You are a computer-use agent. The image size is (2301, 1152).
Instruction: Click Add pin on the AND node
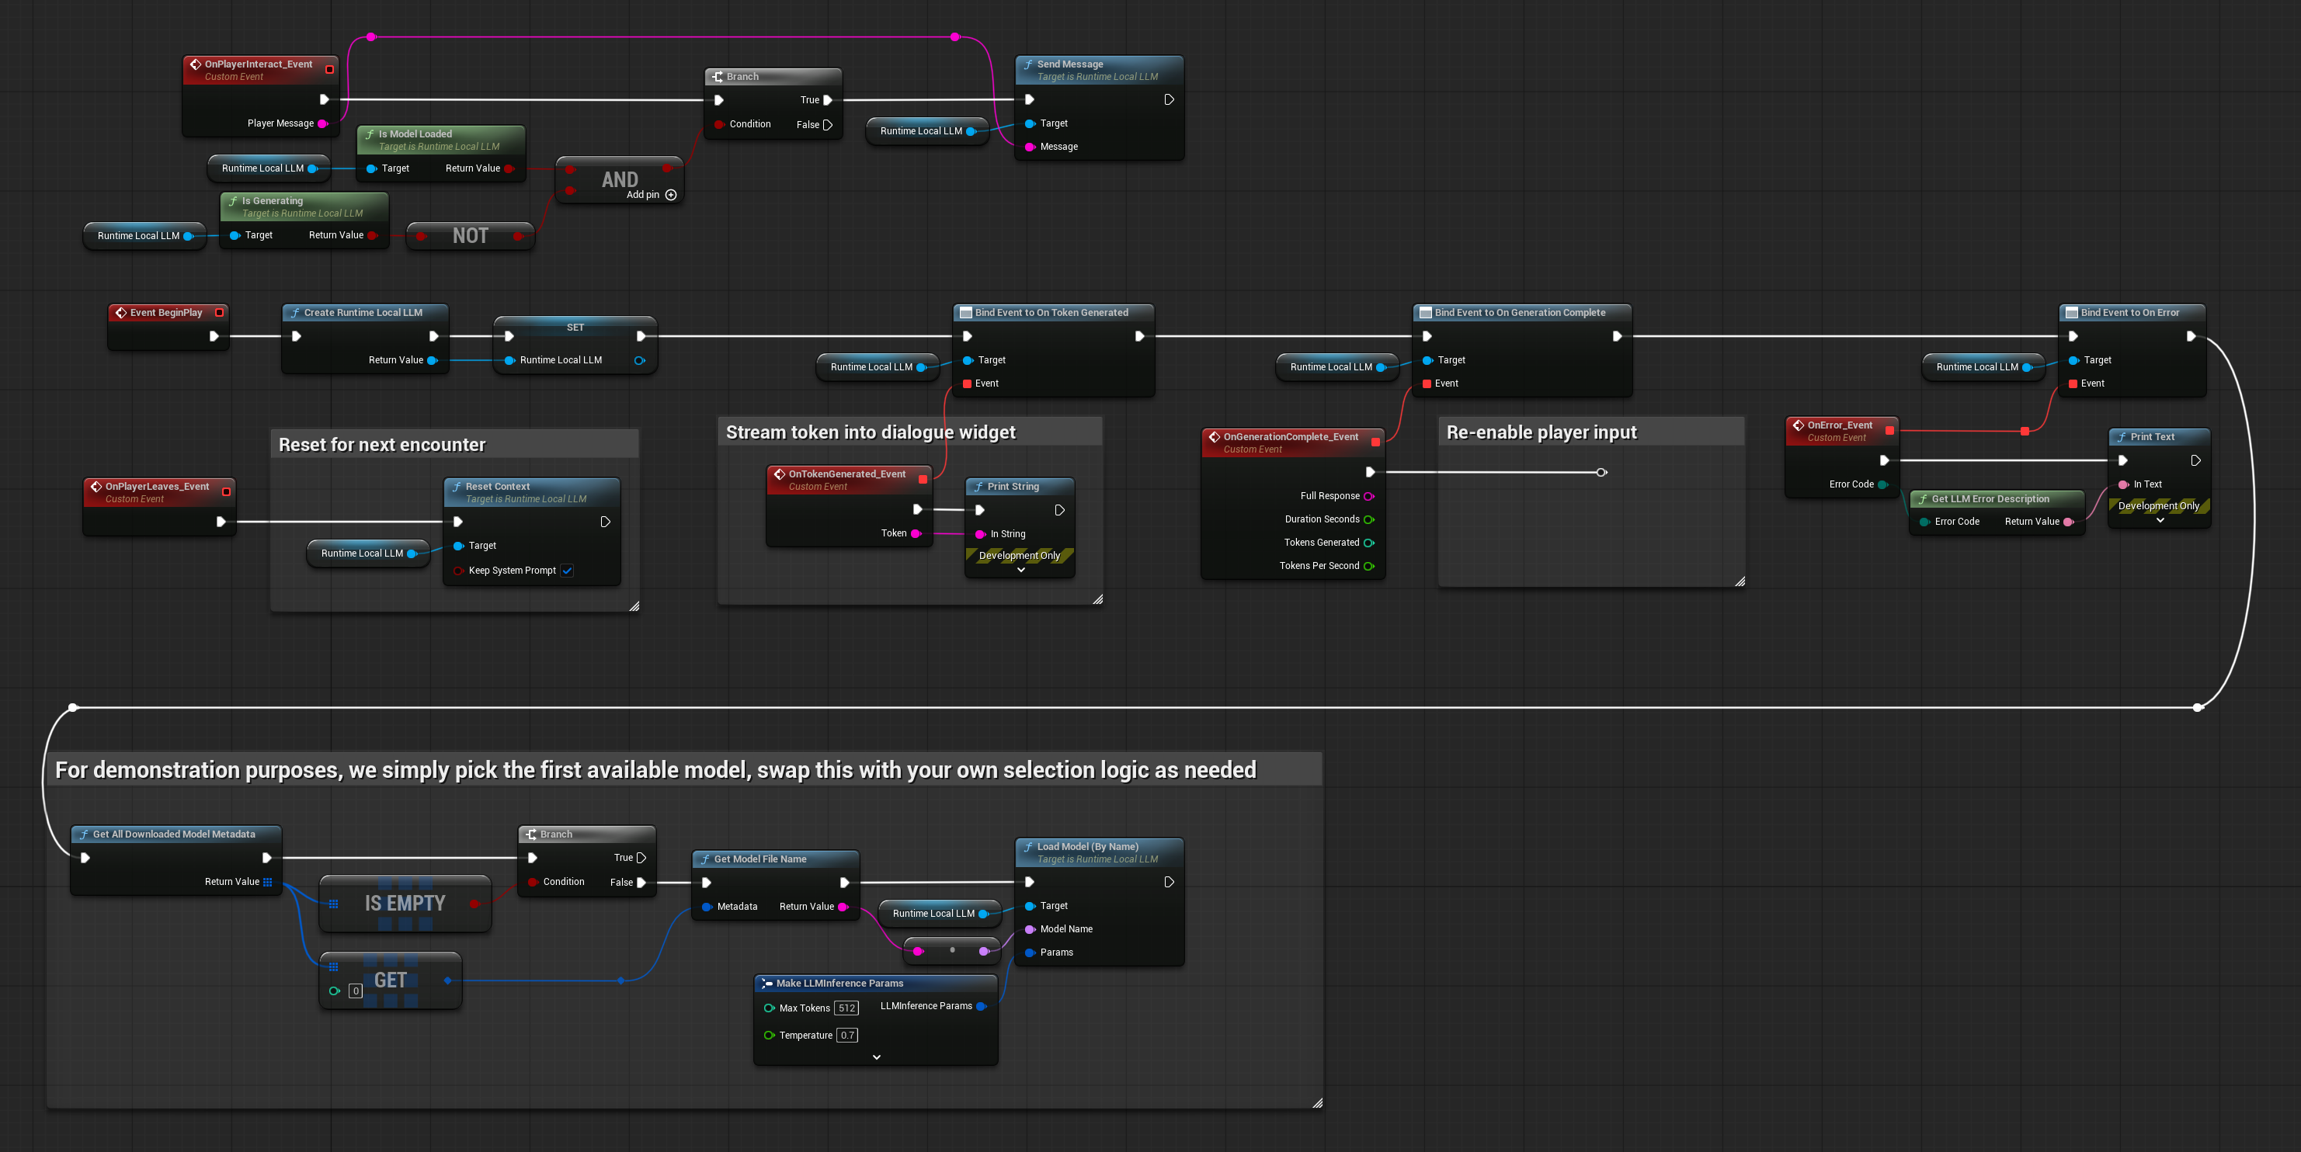pos(671,194)
